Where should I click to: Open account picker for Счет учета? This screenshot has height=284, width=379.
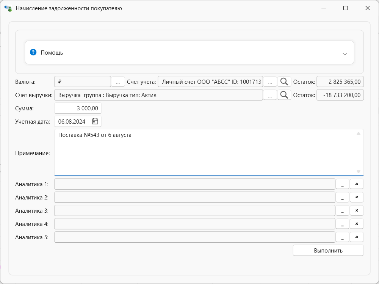pos(270,82)
